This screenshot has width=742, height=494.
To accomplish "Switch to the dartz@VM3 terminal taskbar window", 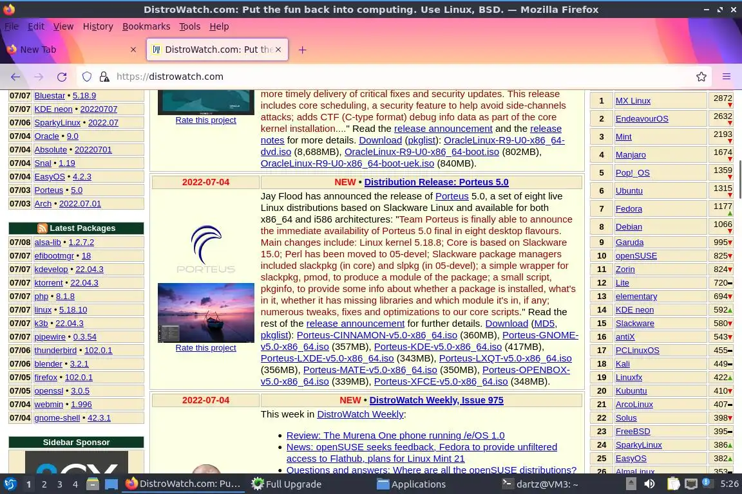I will [540, 484].
